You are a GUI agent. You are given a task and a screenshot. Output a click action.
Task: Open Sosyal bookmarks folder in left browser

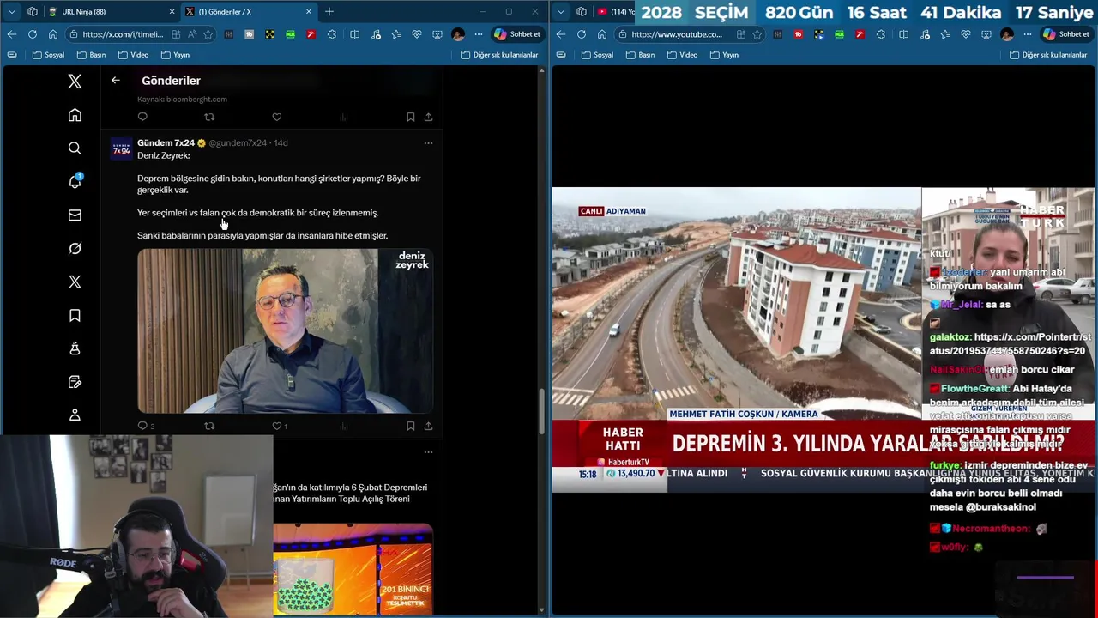coord(48,55)
